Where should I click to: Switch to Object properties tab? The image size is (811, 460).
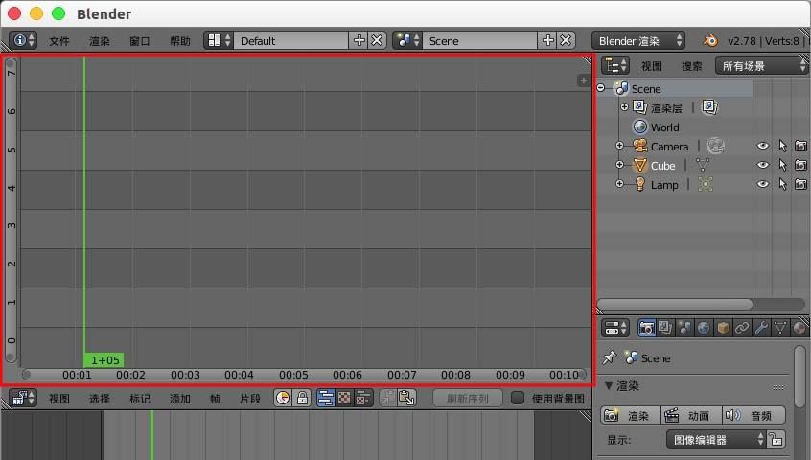pos(723,328)
